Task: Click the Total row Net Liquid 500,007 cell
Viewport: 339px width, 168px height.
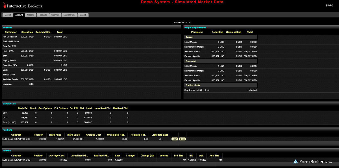Action: (88, 122)
